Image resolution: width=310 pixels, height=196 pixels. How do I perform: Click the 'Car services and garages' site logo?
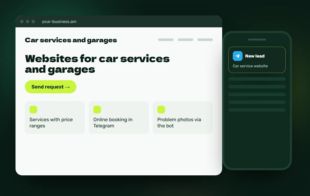click(x=71, y=40)
